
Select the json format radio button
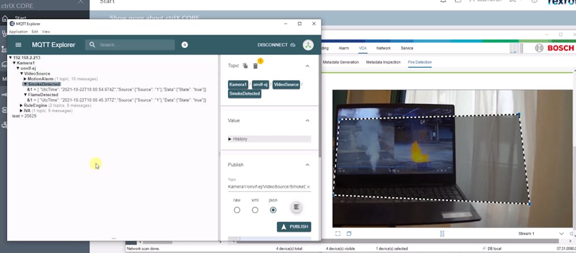[273, 210]
